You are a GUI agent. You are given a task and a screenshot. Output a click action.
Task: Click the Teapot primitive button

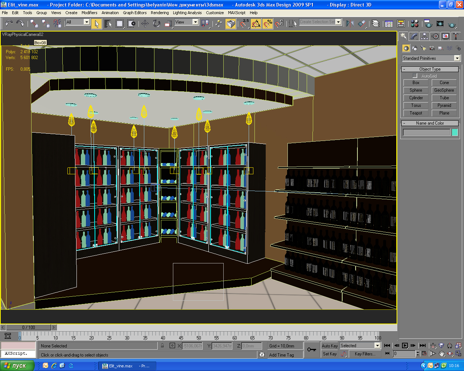click(416, 113)
